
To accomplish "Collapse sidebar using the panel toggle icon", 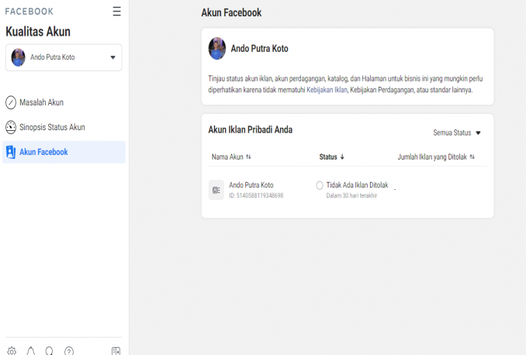I will 116,351.
